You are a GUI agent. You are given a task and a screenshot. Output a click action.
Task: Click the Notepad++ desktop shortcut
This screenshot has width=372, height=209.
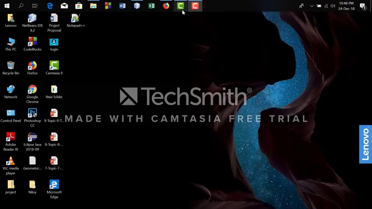pyautogui.click(x=76, y=19)
